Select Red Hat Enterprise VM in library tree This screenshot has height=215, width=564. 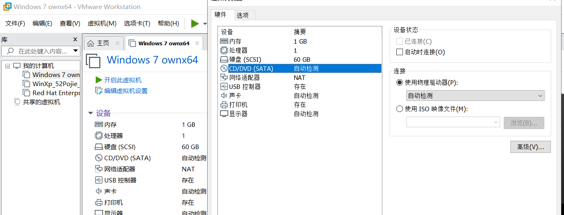point(56,93)
